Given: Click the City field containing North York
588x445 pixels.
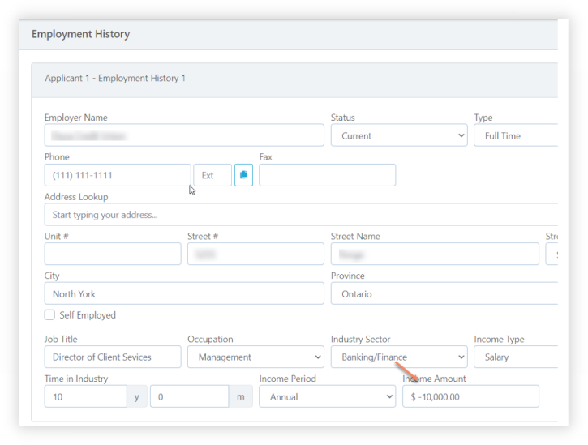Looking at the screenshot, I should [x=184, y=294].
